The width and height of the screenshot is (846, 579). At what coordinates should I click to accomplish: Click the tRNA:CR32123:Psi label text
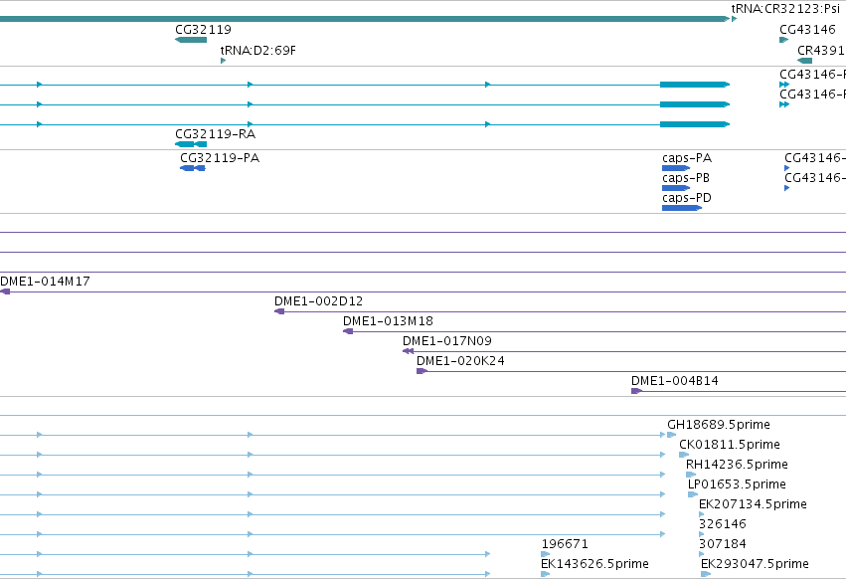785,9
